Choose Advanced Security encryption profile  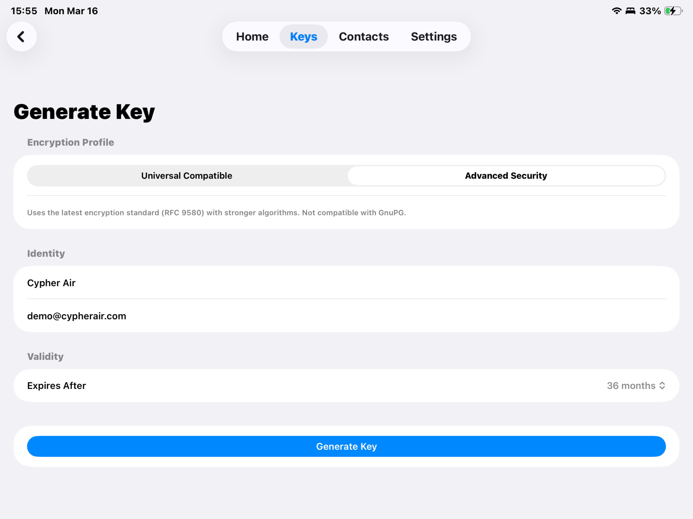click(x=506, y=176)
